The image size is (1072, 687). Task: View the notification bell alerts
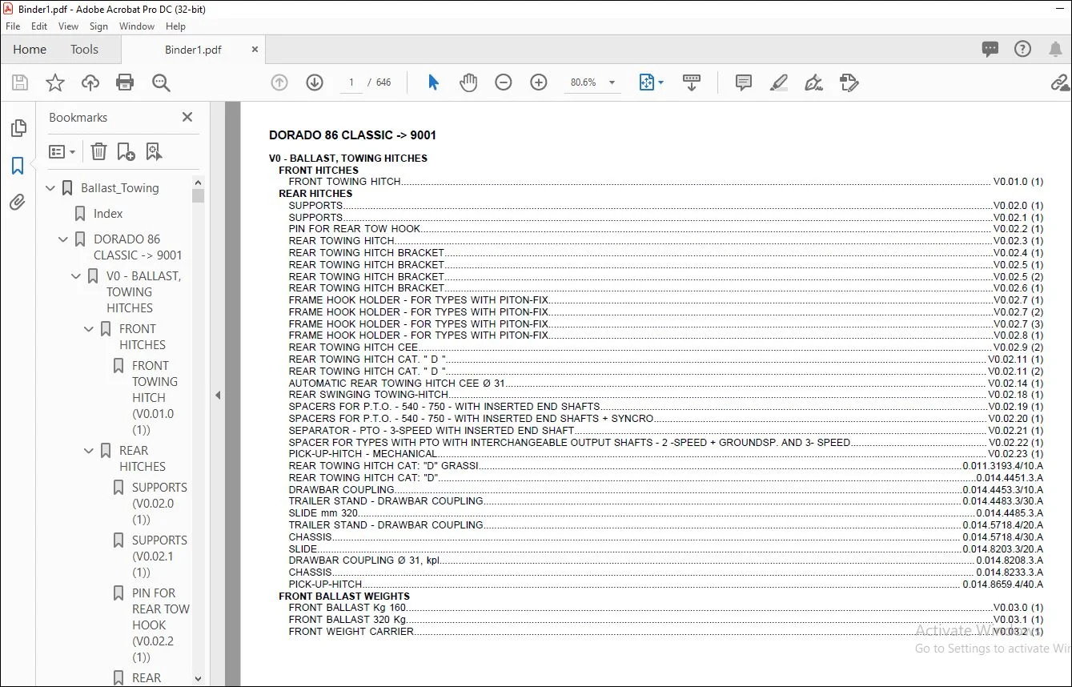[x=1054, y=49]
